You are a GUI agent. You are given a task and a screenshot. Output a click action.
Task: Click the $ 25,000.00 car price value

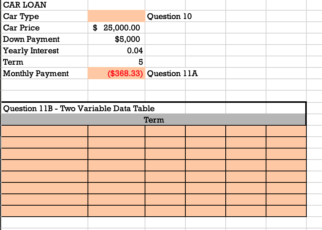coord(116,28)
